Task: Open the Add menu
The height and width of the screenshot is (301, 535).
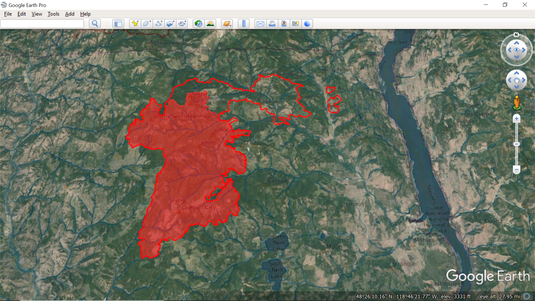Action: [x=70, y=14]
